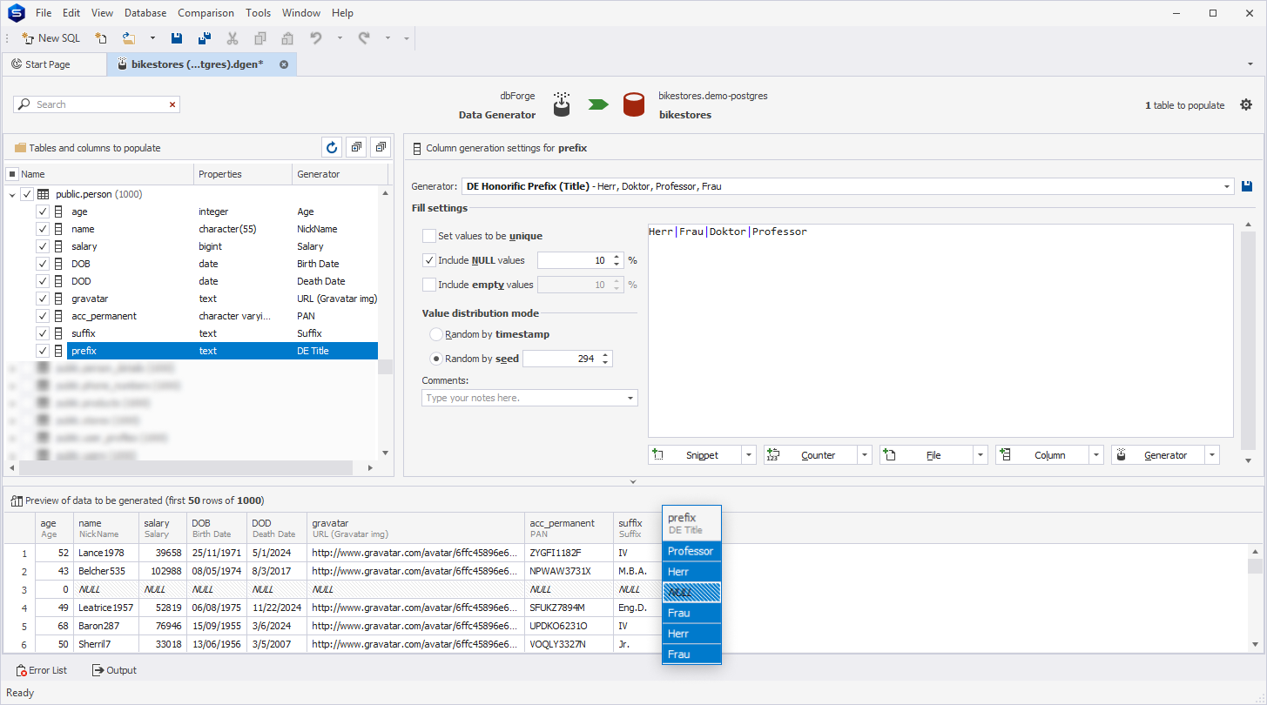The height and width of the screenshot is (705, 1267).
Task: Click the collapse chevron above the preview pane
Action: click(x=633, y=481)
